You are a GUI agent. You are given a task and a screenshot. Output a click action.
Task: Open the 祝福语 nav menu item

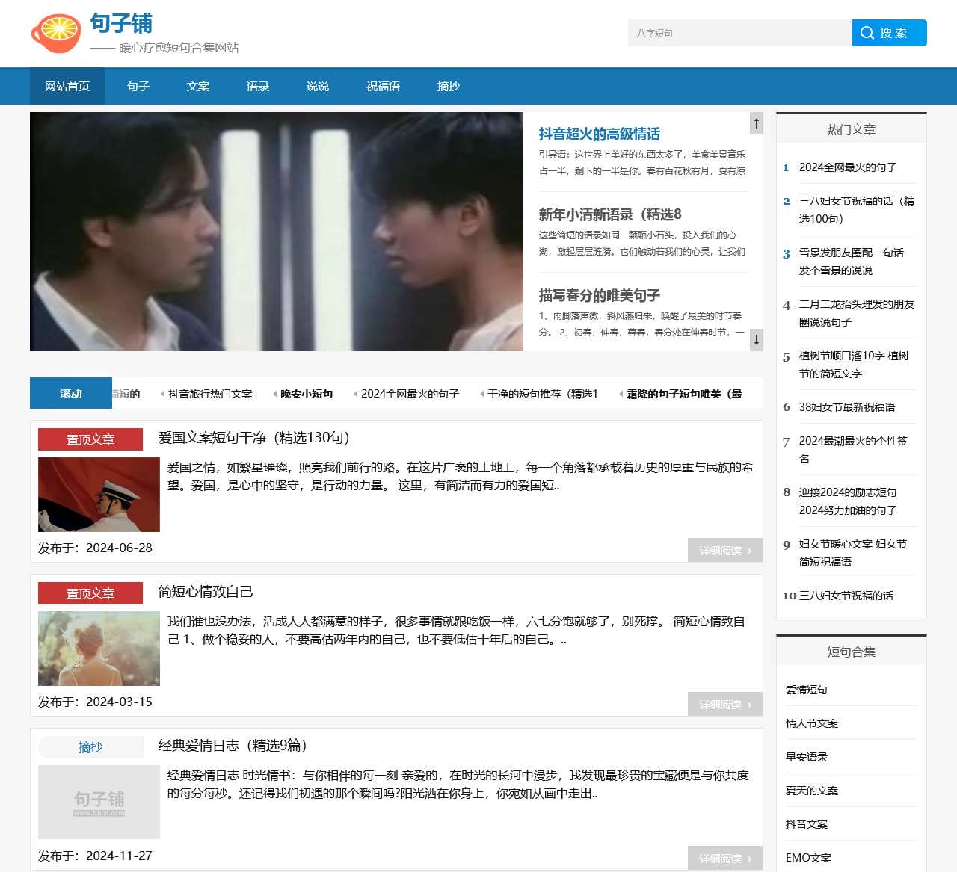tap(383, 86)
